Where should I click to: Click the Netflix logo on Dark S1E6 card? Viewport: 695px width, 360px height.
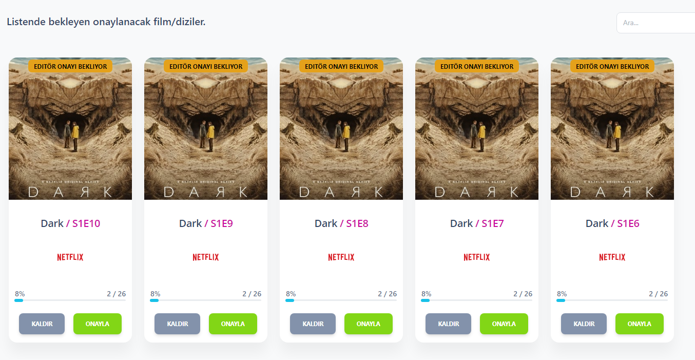point(612,257)
